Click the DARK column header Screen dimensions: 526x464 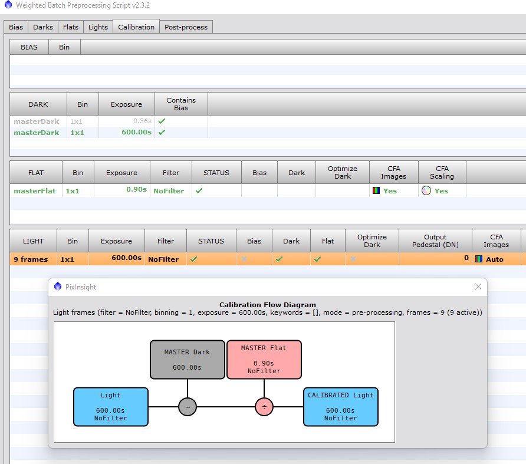pos(38,104)
